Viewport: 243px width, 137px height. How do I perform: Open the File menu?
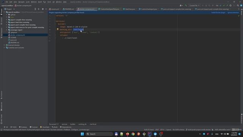tap(7, 2)
